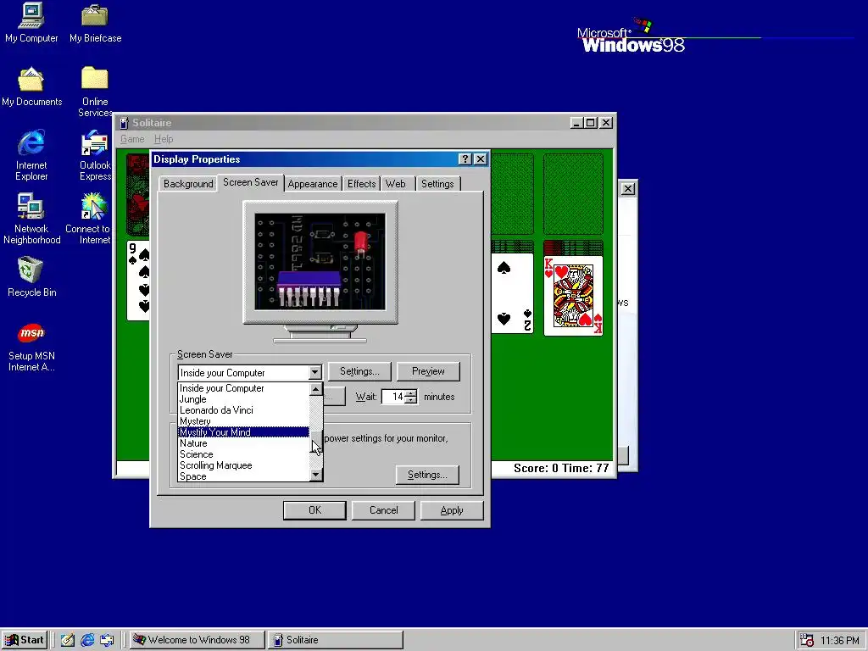Click the Apply button

(452, 510)
